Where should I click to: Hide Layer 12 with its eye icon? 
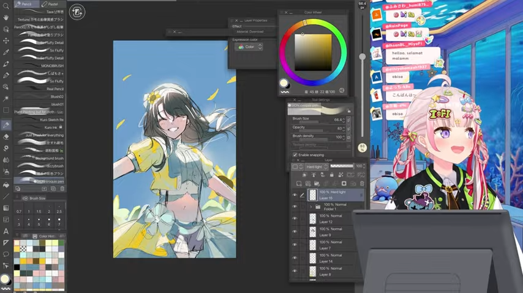[295, 219]
